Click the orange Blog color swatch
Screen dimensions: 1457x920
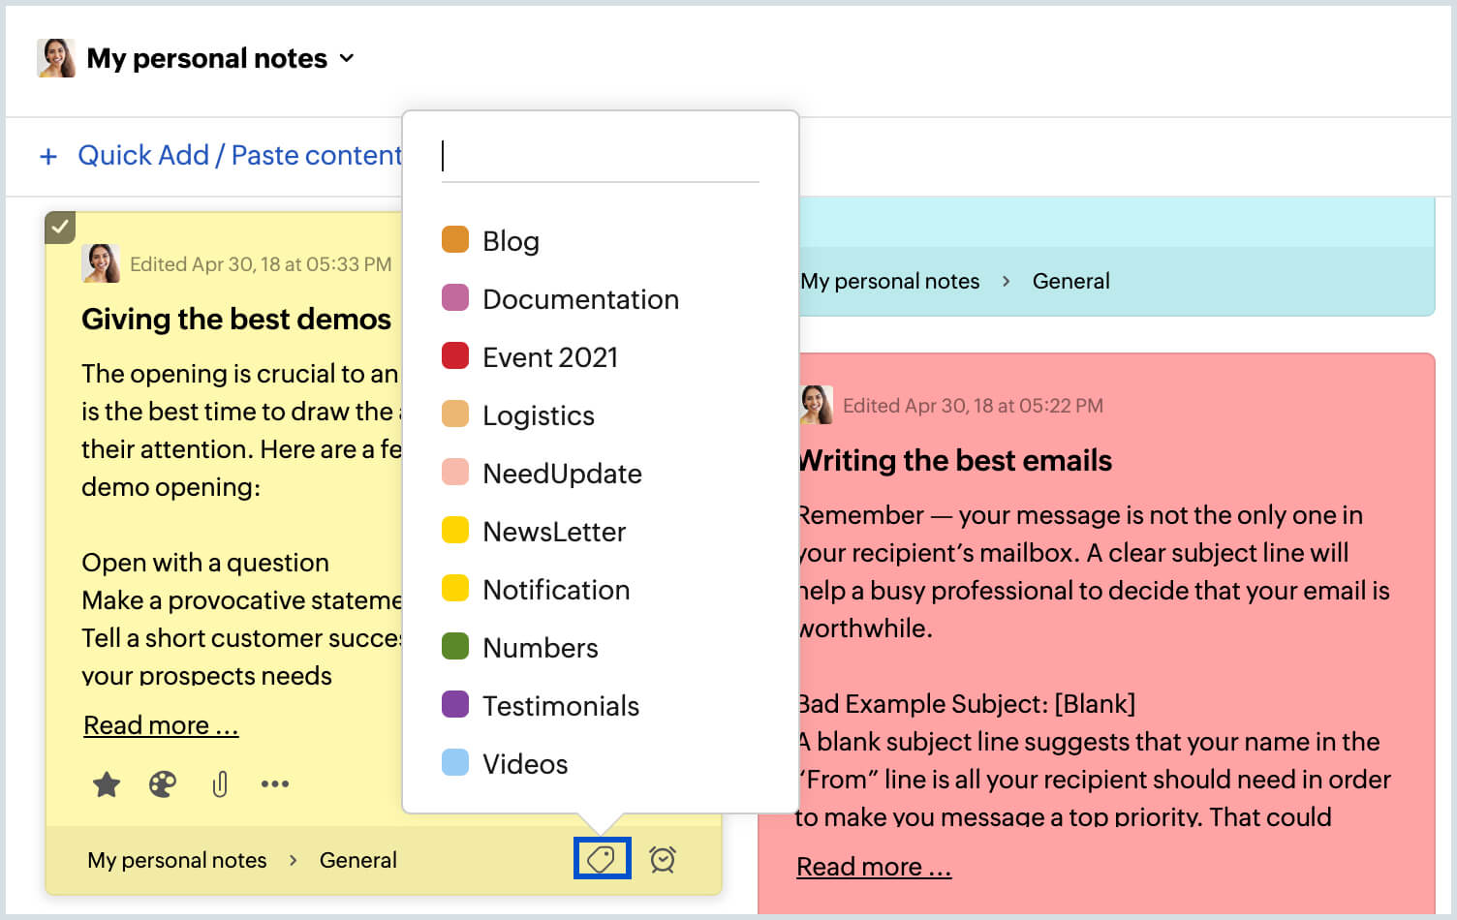coord(455,239)
